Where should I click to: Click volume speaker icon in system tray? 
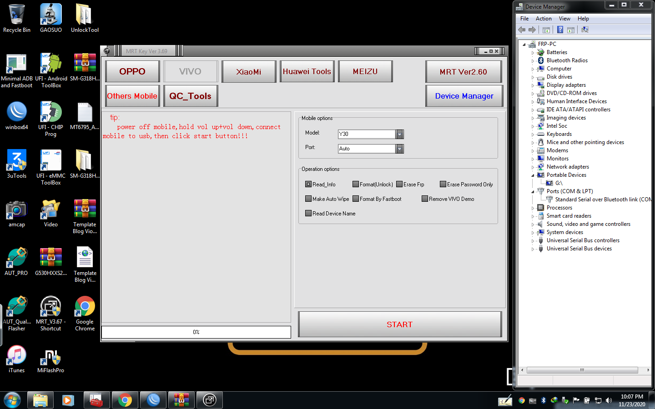[609, 400]
